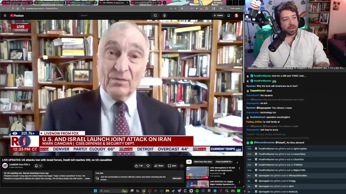Screen dimensions: 346x194
Task: Go to YouTube Premium home logo
Action: click(x=17, y=15)
